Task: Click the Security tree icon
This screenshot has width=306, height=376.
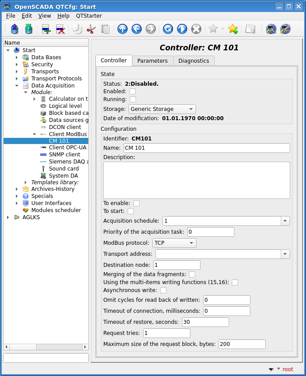Action: [26, 64]
